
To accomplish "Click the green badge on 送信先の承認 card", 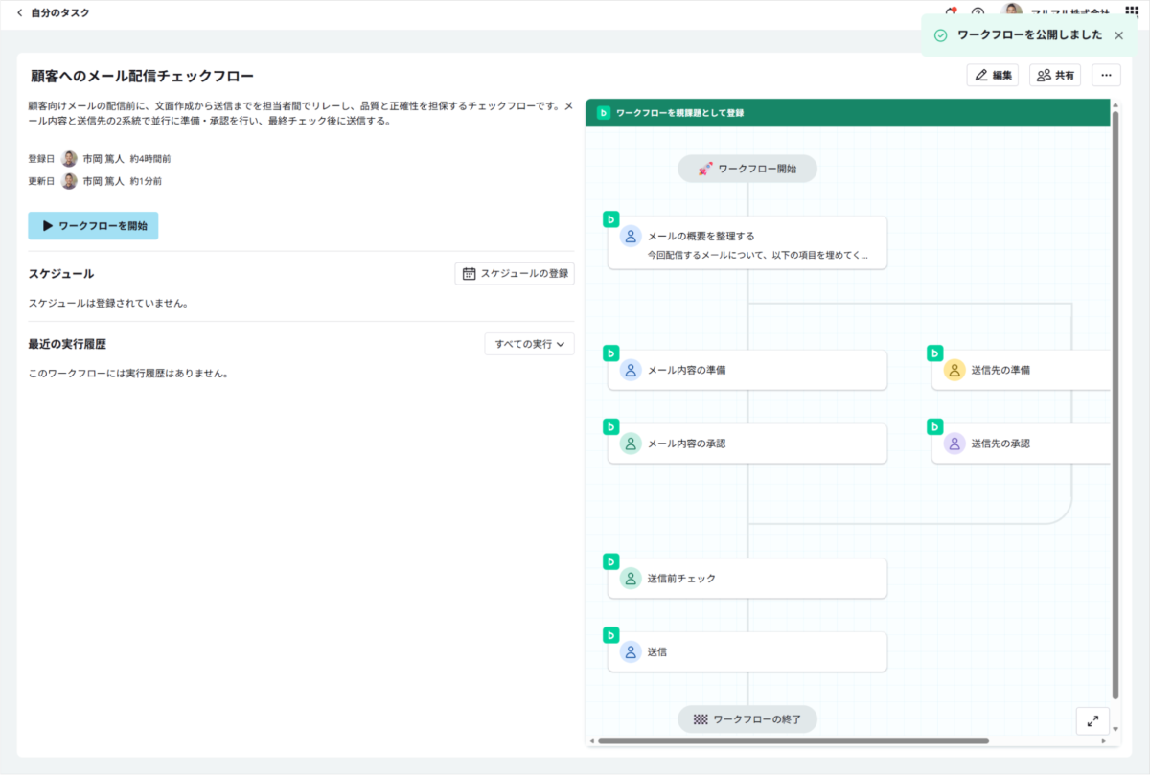I will click(x=934, y=427).
